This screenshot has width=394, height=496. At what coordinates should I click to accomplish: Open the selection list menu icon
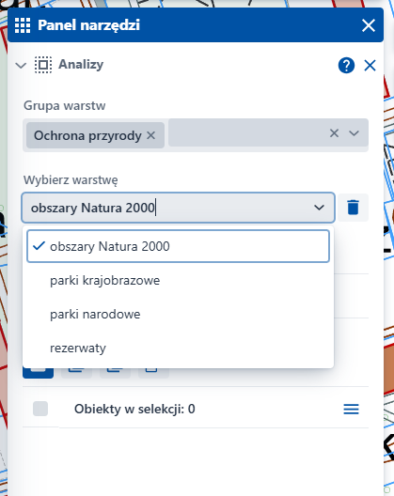(x=351, y=409)
